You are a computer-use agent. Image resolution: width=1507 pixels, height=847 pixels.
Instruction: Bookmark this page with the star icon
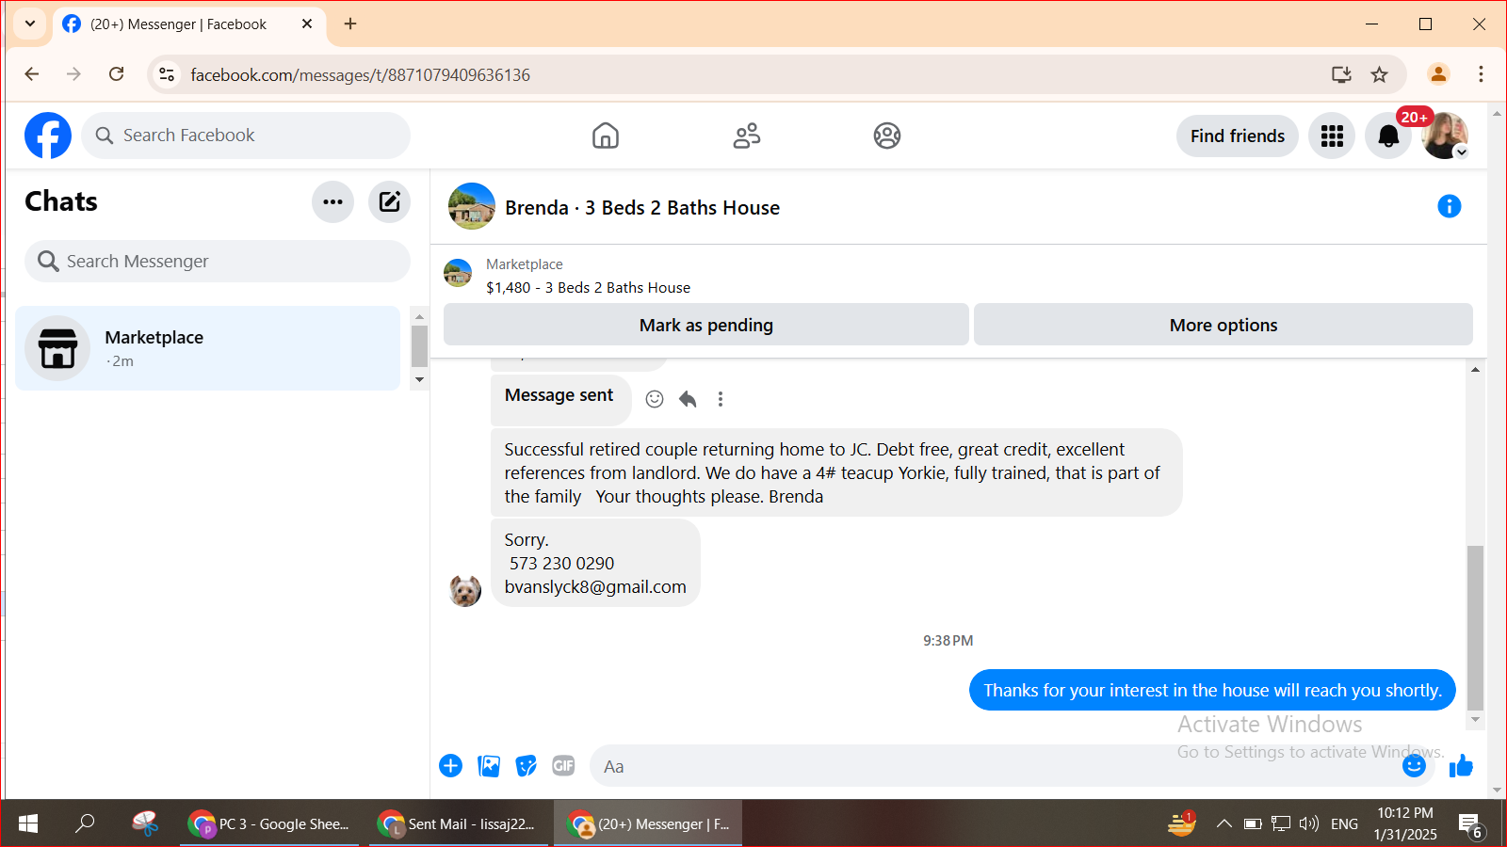point(1379,74)
